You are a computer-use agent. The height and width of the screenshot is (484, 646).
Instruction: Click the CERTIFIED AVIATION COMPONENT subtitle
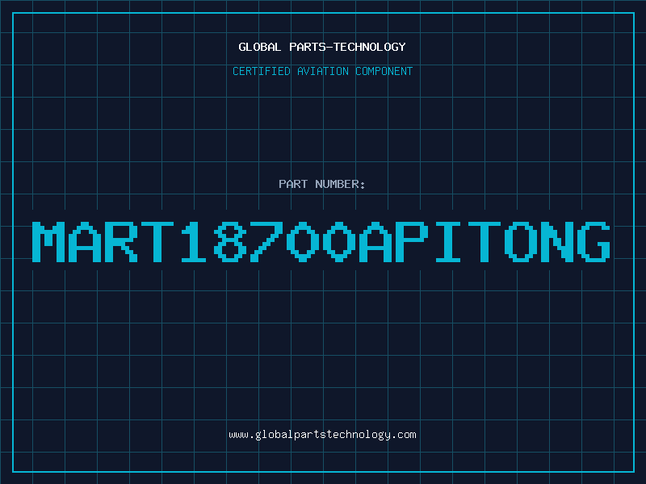click(x=322, y=71)
